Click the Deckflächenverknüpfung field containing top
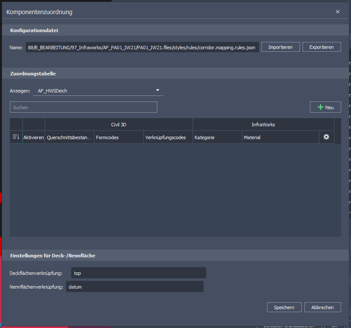Viewport: 351px width, 328px height. 138,273
